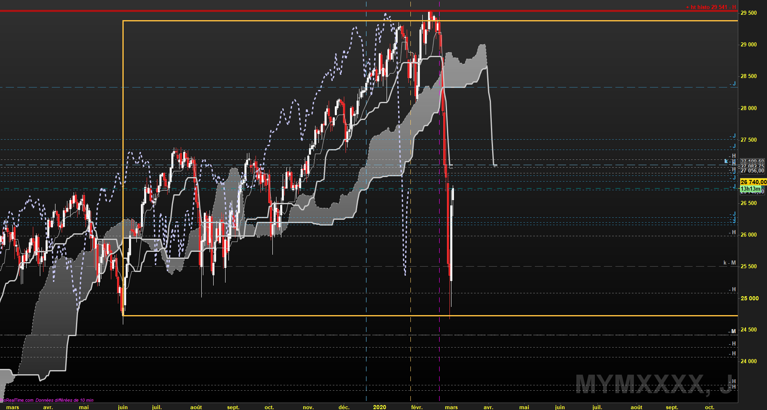Click the 'févr.' label on the time axis
The image size is (767, 410).
tap(417, 407)
